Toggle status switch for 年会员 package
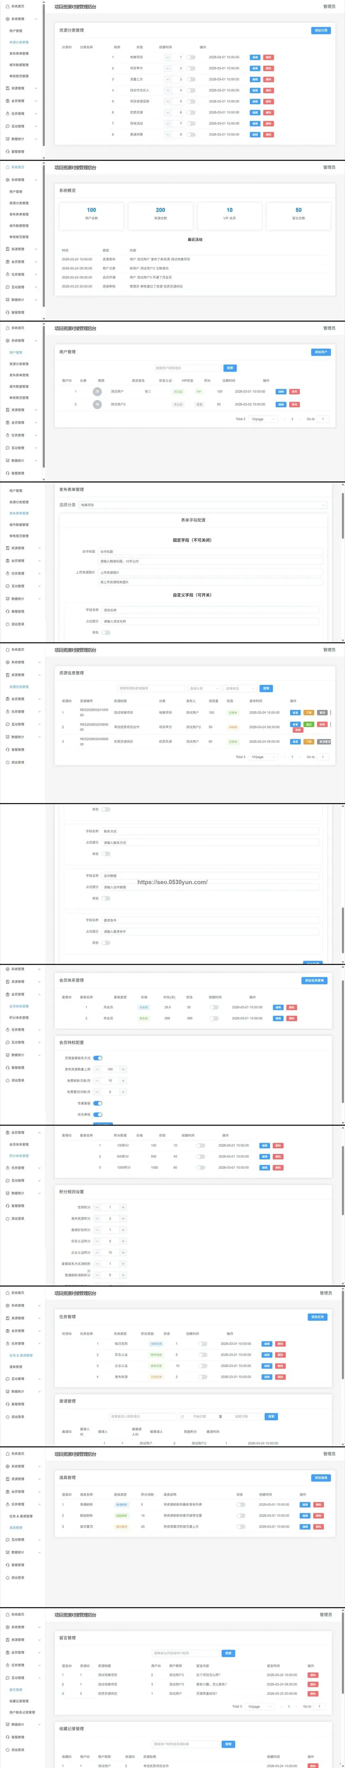 click(x=214, y=1019)
